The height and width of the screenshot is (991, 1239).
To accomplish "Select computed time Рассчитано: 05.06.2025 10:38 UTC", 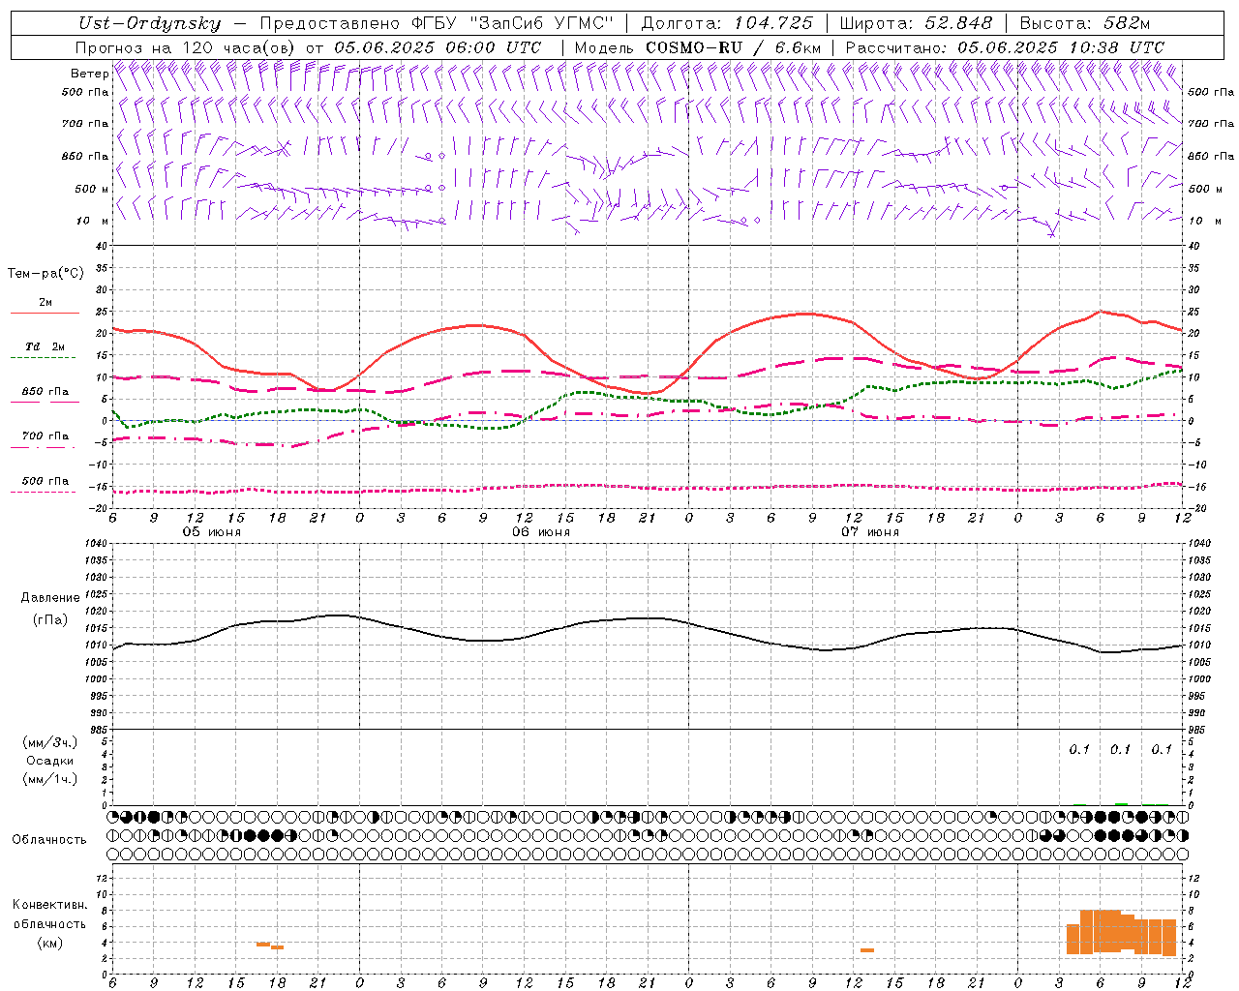I will tap(1005, 47).
